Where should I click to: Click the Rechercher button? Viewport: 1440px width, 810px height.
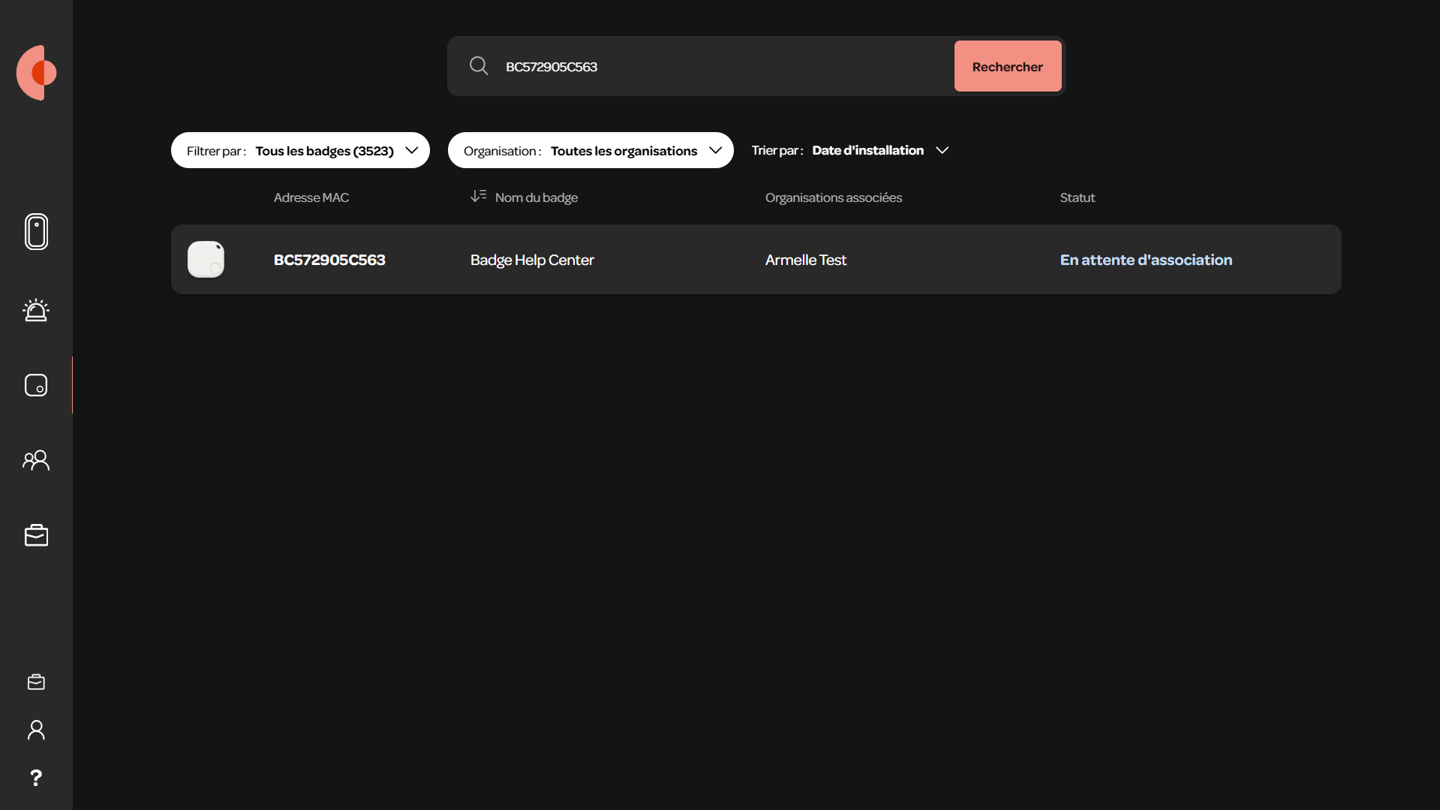click(1008, 66)
